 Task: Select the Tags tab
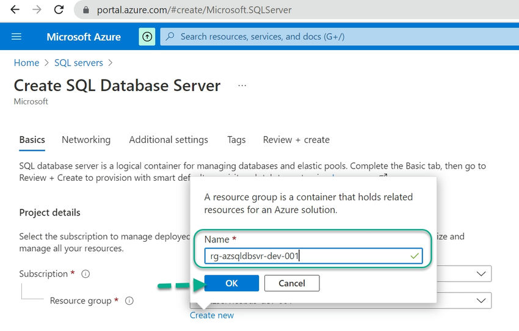point(236,140)
